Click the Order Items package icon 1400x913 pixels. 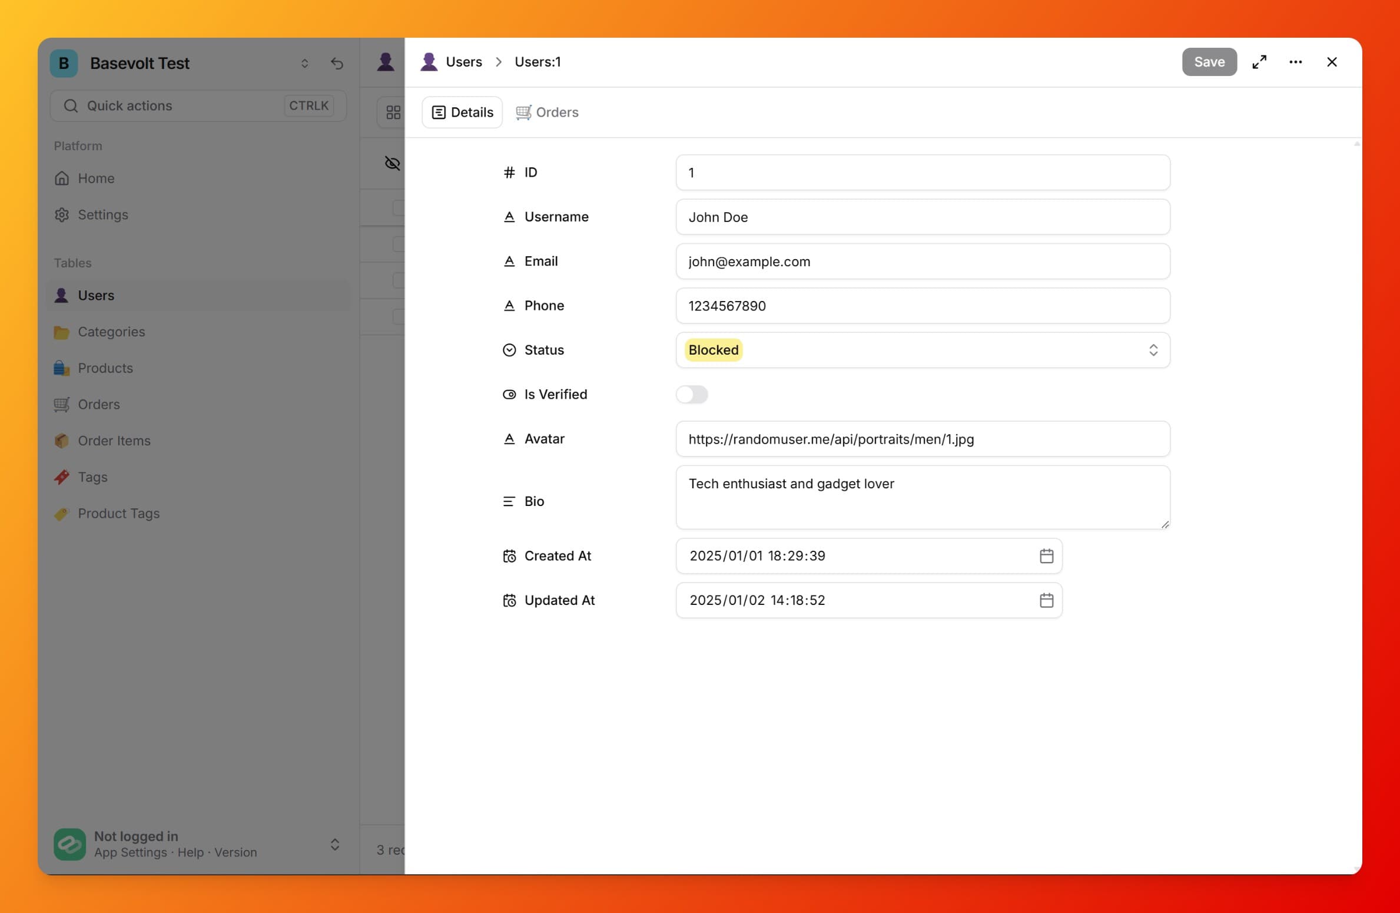click(x=62, y=441)
